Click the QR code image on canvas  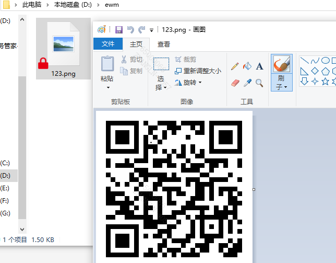click(174, 189)
